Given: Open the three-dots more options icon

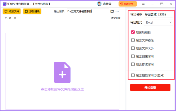Looking at the screenshot, I should coord(117,11).
